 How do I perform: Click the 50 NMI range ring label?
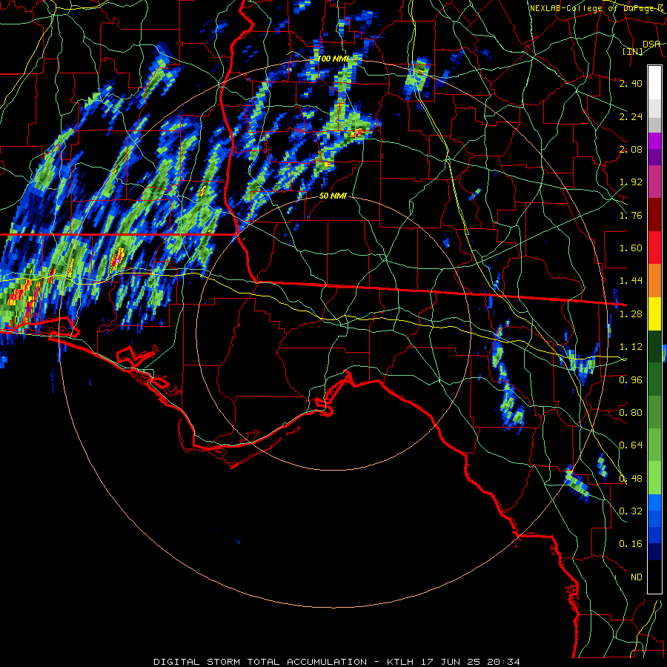[333, 196]
